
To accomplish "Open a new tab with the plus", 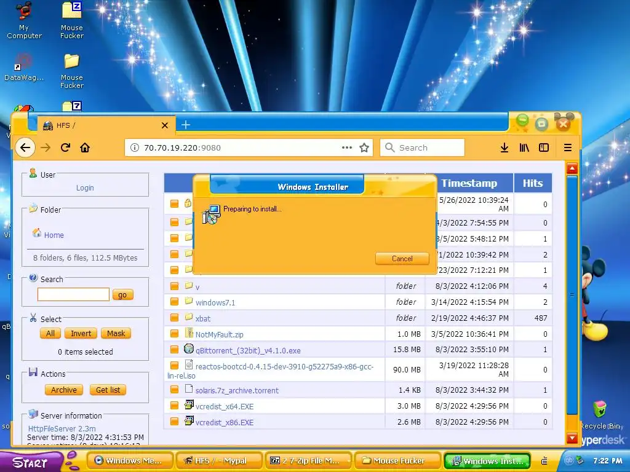I will (186, 125).
